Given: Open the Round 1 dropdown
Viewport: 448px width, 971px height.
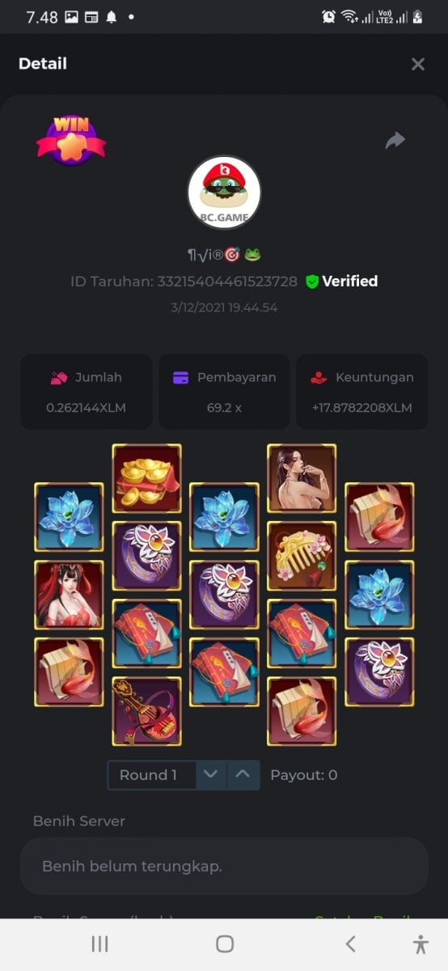Looking at the screenshot, I should point(152,775).
